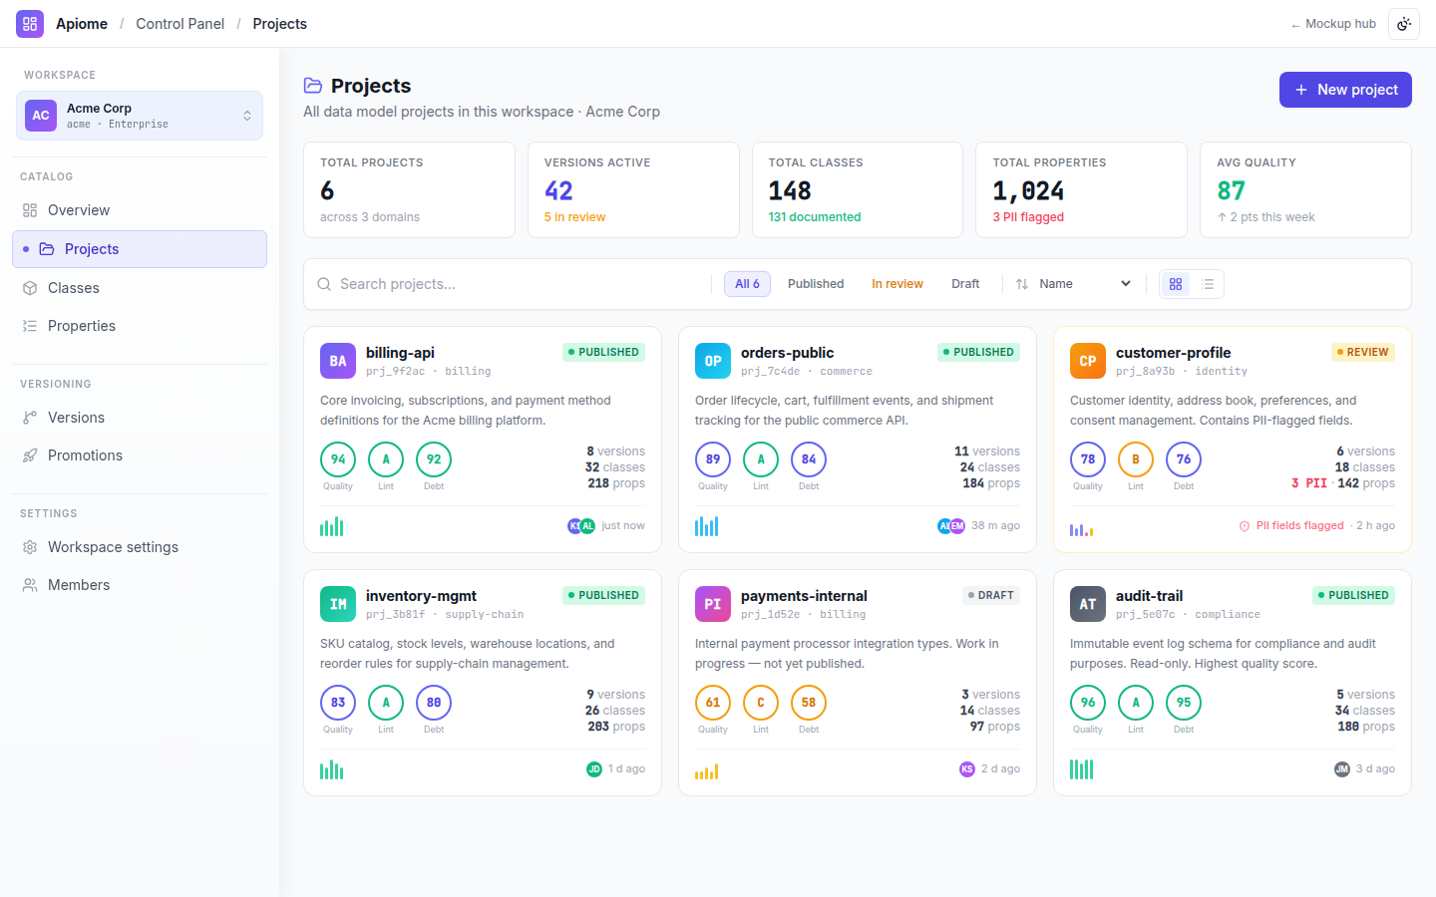Go to Mockup hub link

1333,24
